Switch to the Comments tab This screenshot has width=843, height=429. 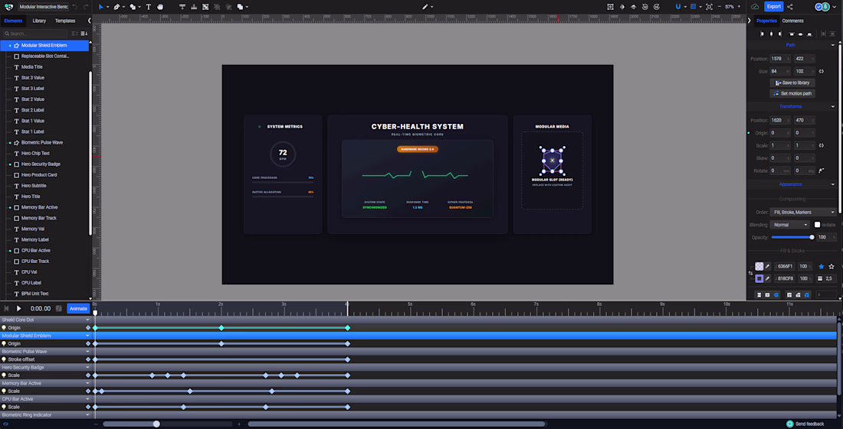pos(792,21)
